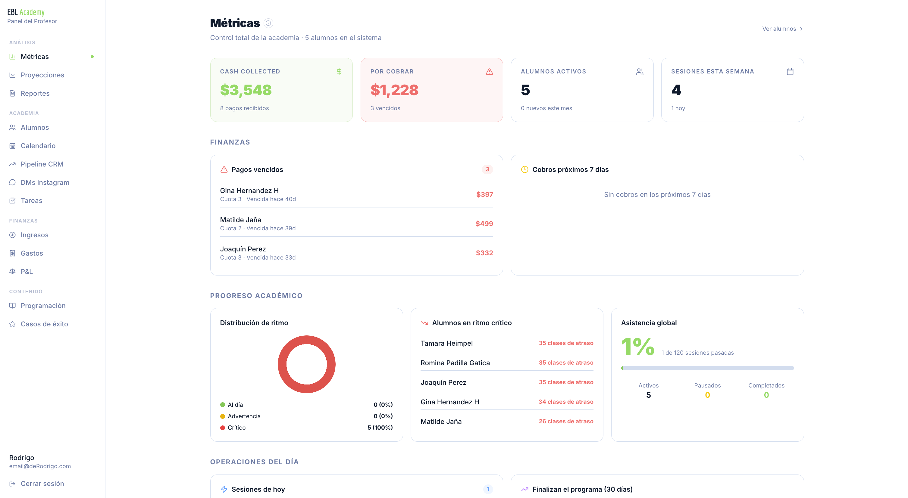Open Ingresos under Finanzas
Image resolution: width=908 pixels, height=498 pixels.
pos(52,235)
